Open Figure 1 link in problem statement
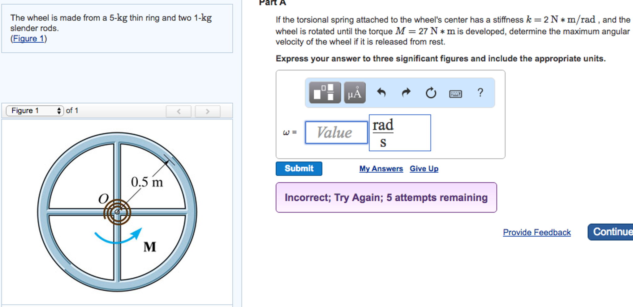The height and width of the screenshot is (307, 633). 28,38
